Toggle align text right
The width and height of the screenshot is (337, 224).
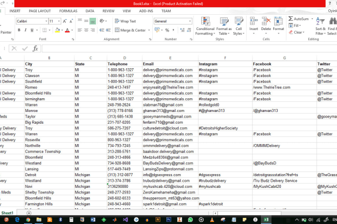(92, 30)
